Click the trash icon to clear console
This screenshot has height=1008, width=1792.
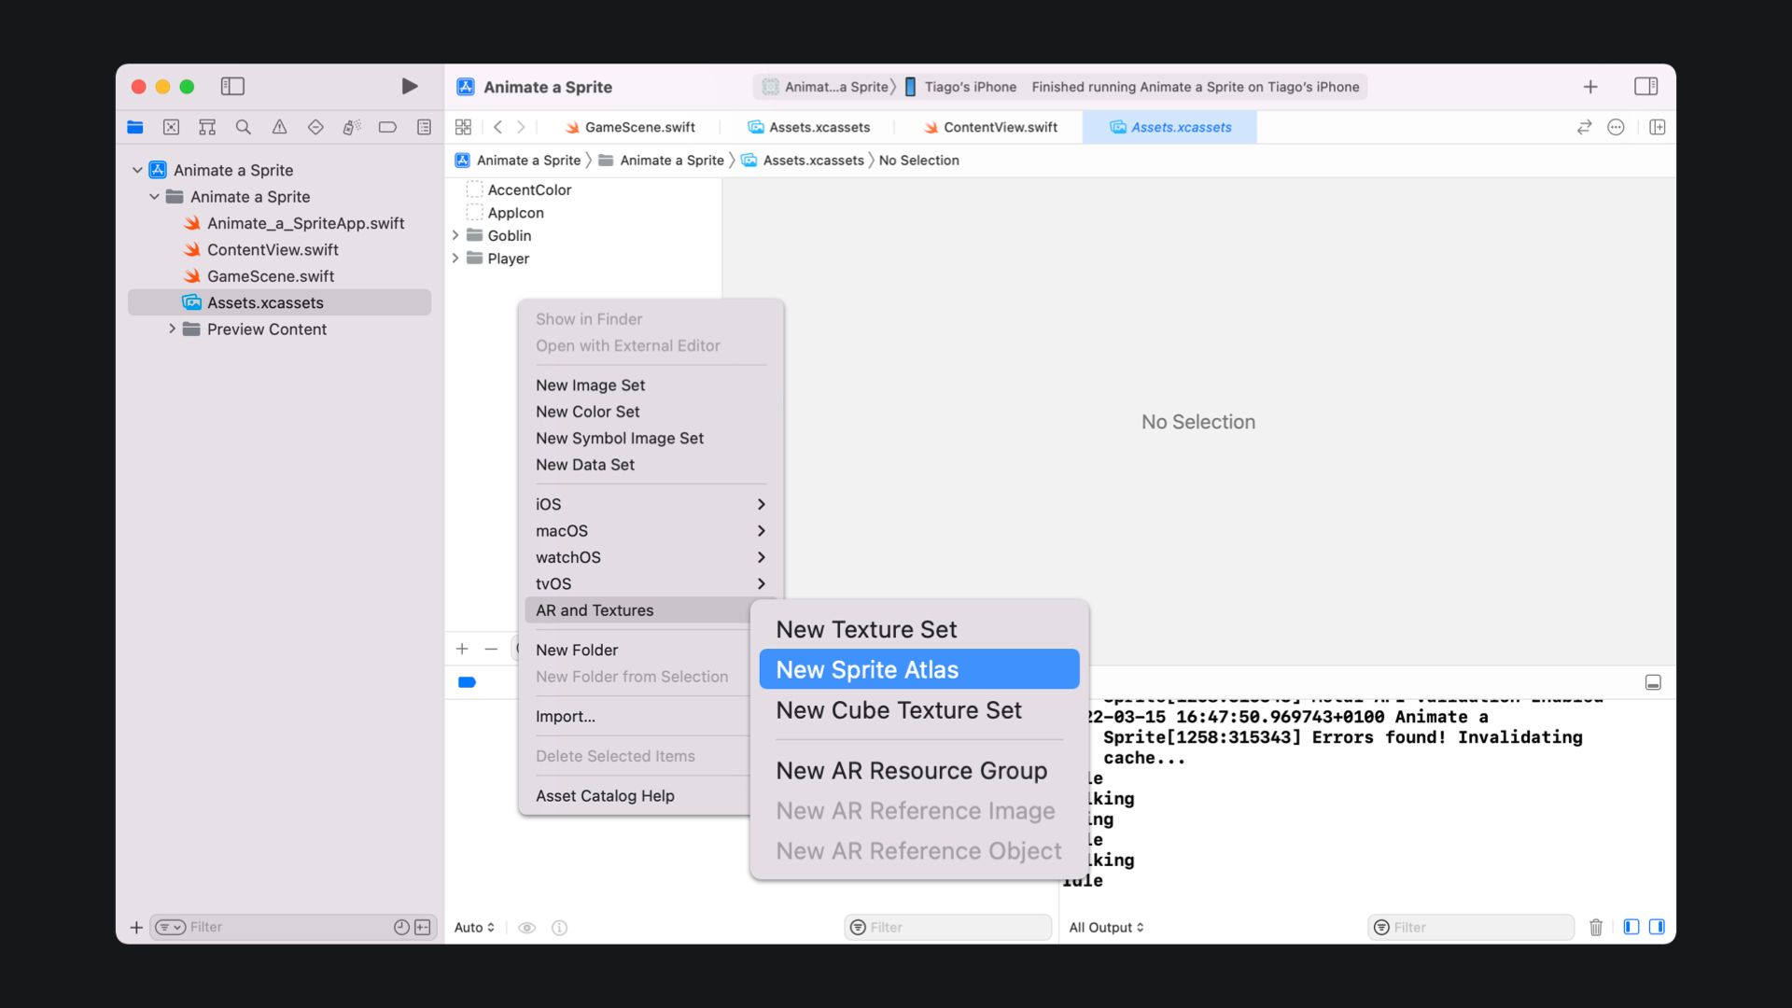[1596, 927]
